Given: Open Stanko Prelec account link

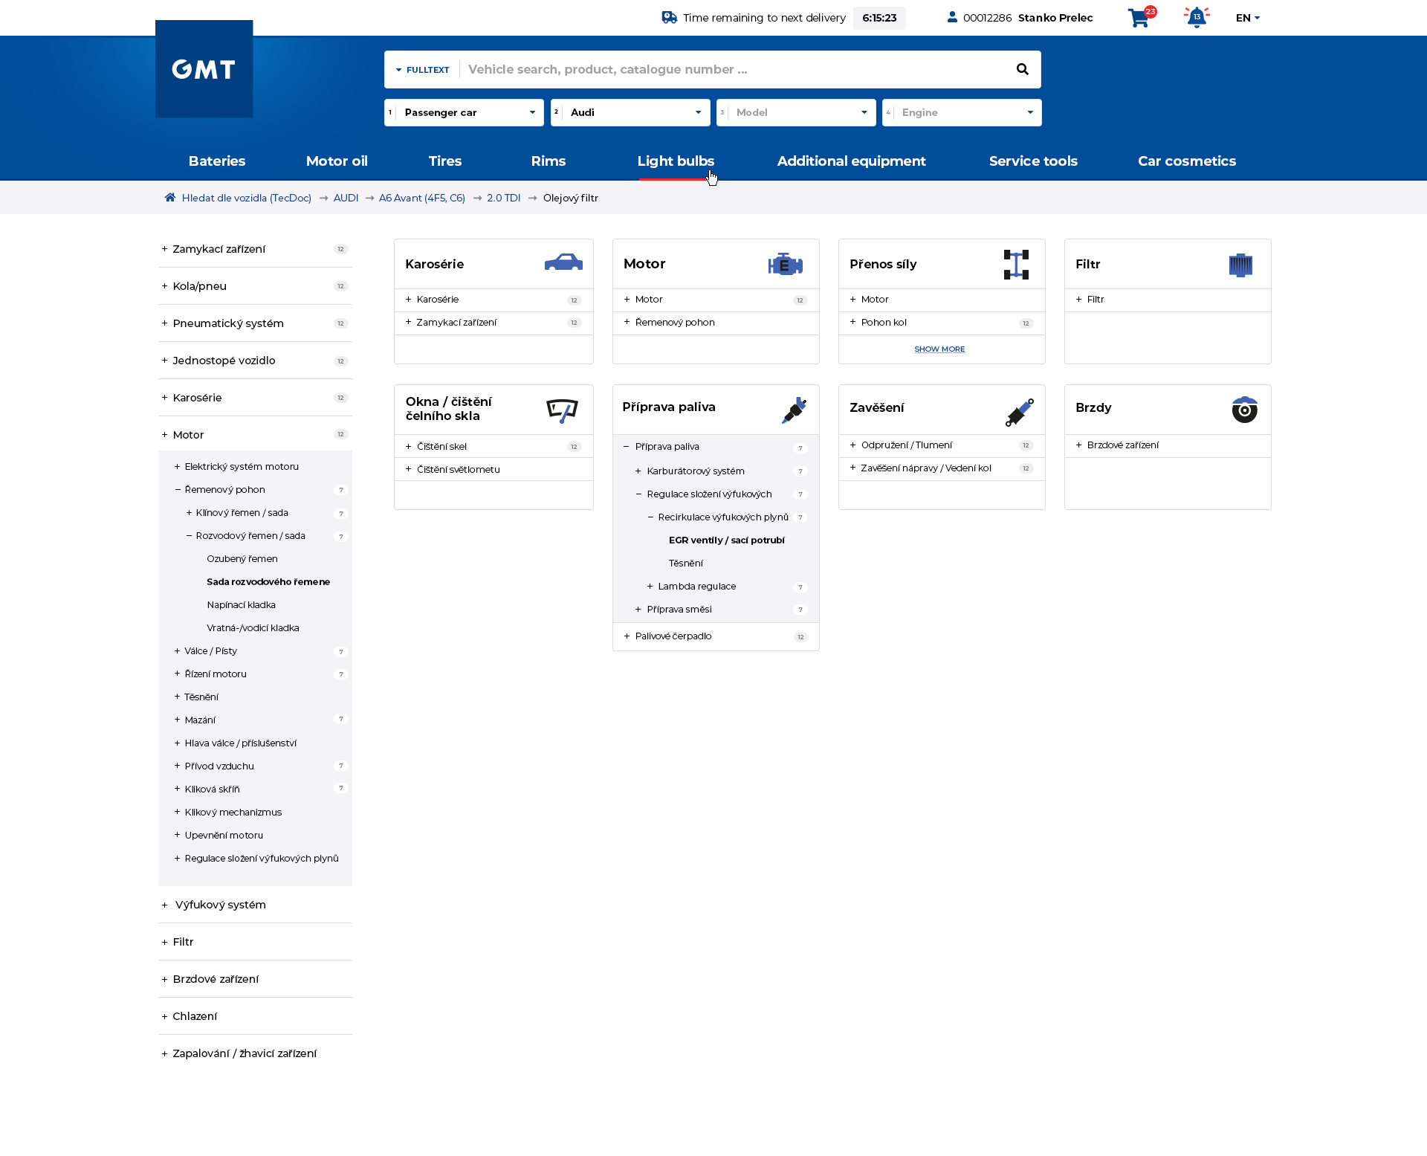Looking at the screenshot, I should tap(1055, 18).
